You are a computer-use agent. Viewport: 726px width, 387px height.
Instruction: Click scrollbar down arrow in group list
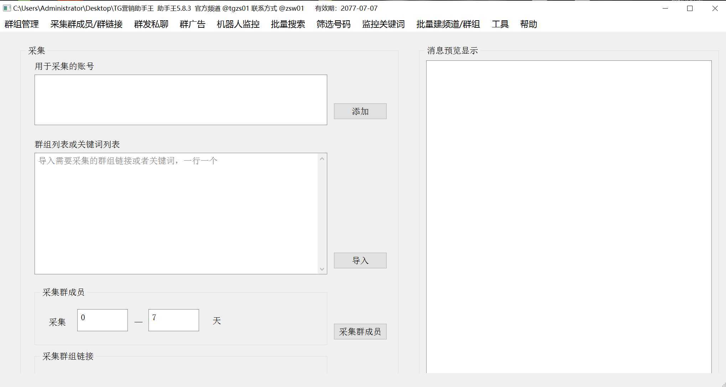coord(322,269)
